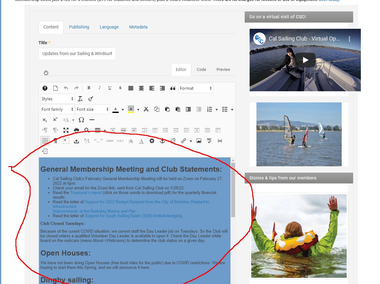The height and width of the screenshot is (284, 380).
Task: Undo the last edit
Action: [x=66, y=88]
